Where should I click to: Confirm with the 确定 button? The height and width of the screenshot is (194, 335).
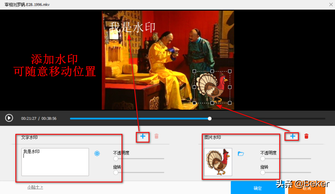258,188
